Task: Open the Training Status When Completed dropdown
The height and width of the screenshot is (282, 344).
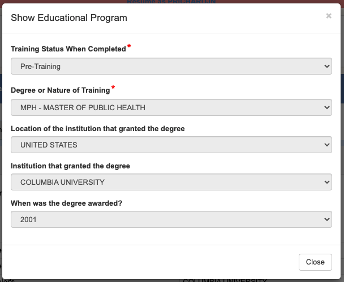Action: (x=171, y=66)
